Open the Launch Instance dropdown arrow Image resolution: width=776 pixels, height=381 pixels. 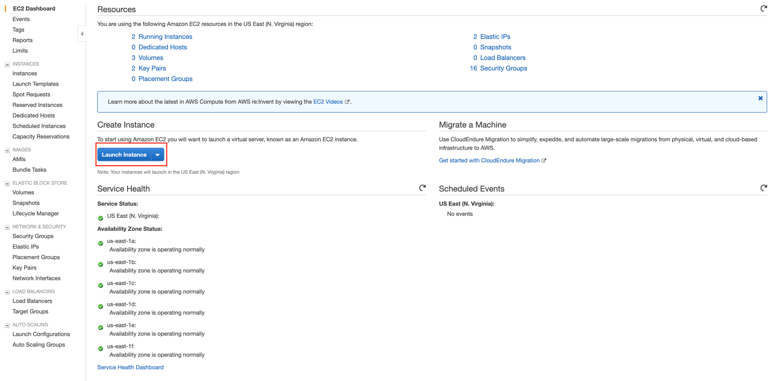[x=158, y=155]
